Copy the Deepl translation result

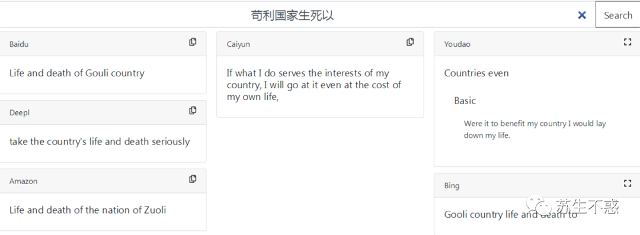point(193,111)
